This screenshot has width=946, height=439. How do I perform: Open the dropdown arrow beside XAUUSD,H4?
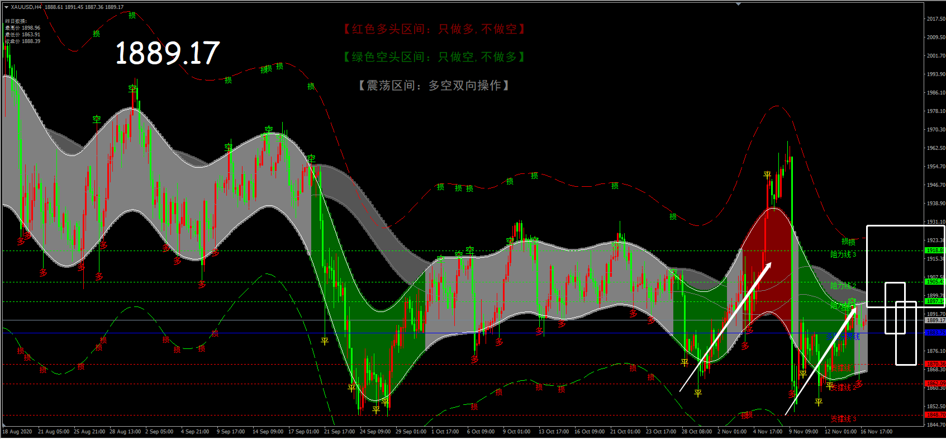[x=6, y=7]
